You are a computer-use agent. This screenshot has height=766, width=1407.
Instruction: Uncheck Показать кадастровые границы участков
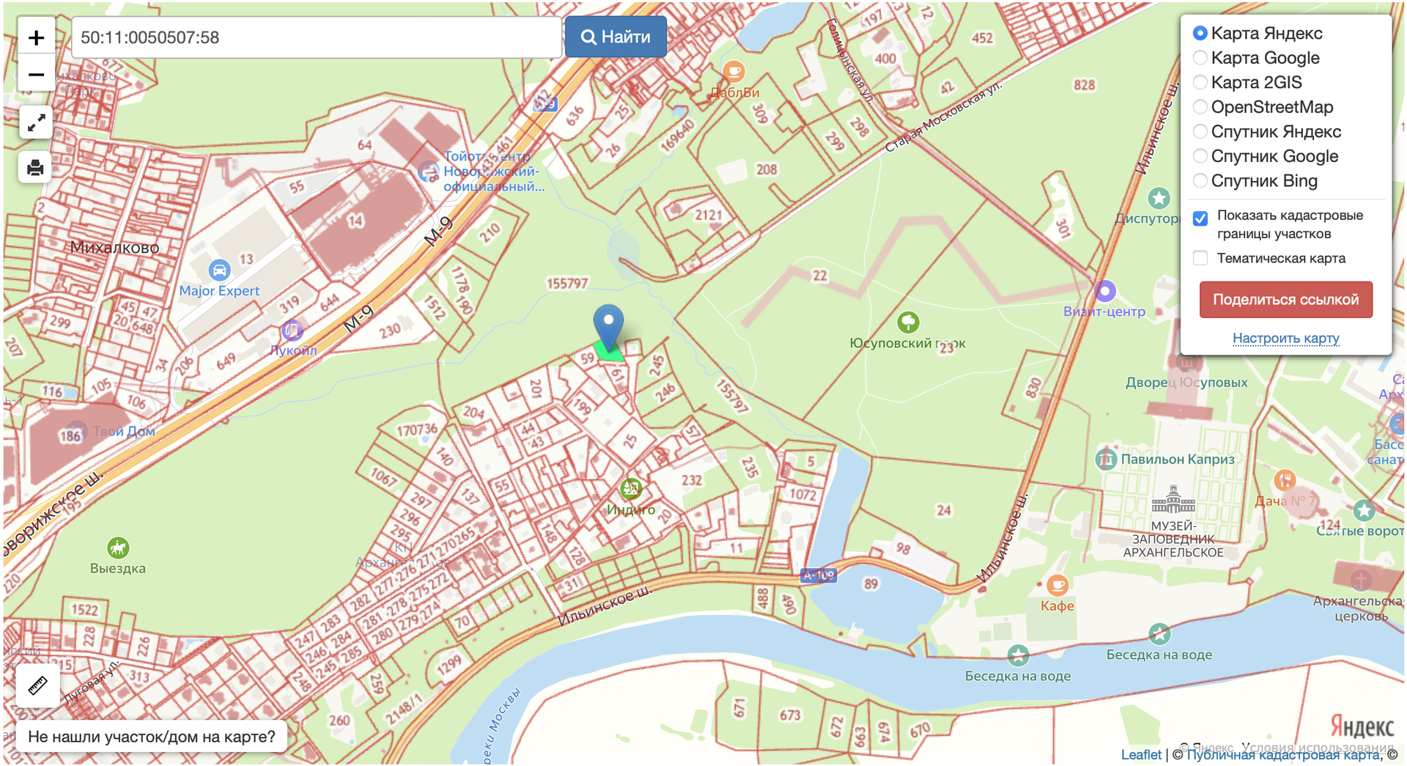pyautogui.click(x=1200, y=218)
